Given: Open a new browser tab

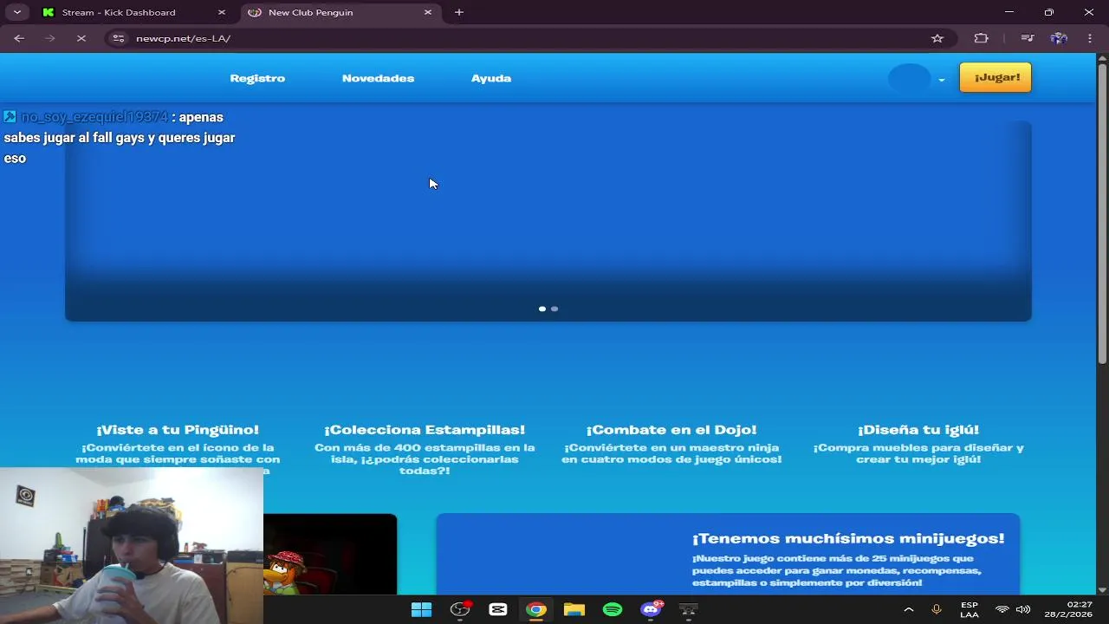Looking at the screenshot, I should [459, 12].
